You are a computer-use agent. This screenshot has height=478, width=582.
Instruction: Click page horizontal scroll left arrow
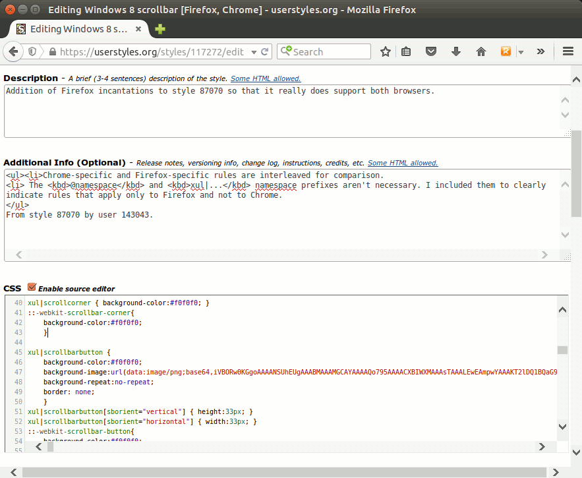point(13,472)
